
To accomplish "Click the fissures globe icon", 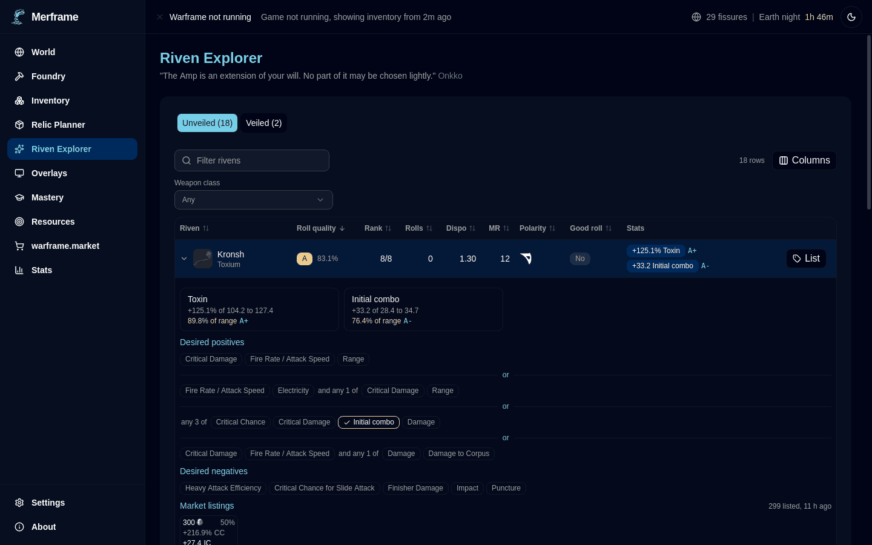I will [696, 17].
